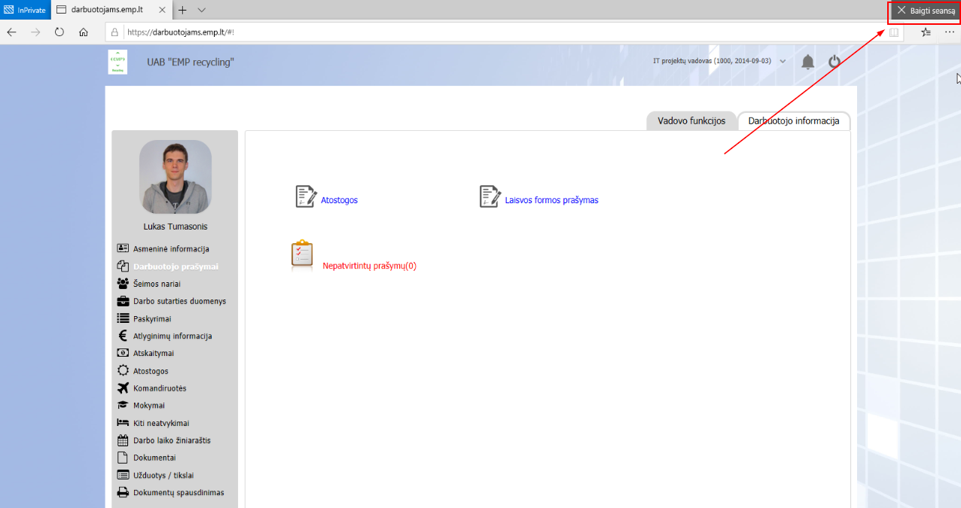Open the browser reading view icon
This screenshot has width=961, height=508.
tap(894, 32)
